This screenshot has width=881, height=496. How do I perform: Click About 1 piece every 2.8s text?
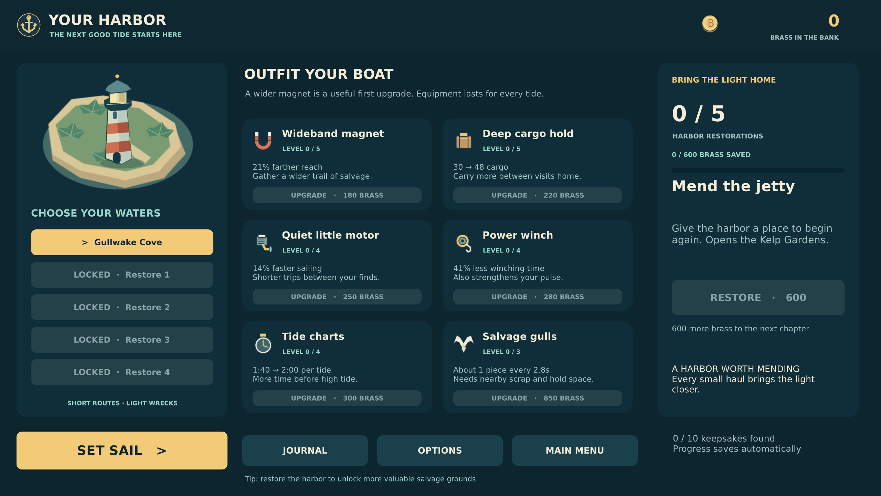pyautogui.click(x=501, y=370)
